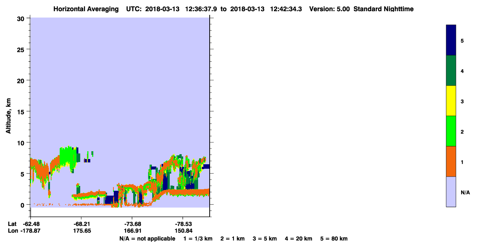Click the colorbar label 5
485x249 pixels.
click(462, 41)
